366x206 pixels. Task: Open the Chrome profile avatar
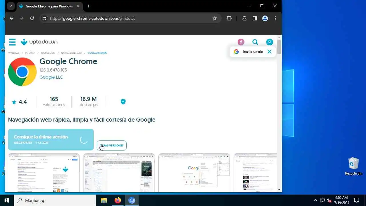point(265,18)
